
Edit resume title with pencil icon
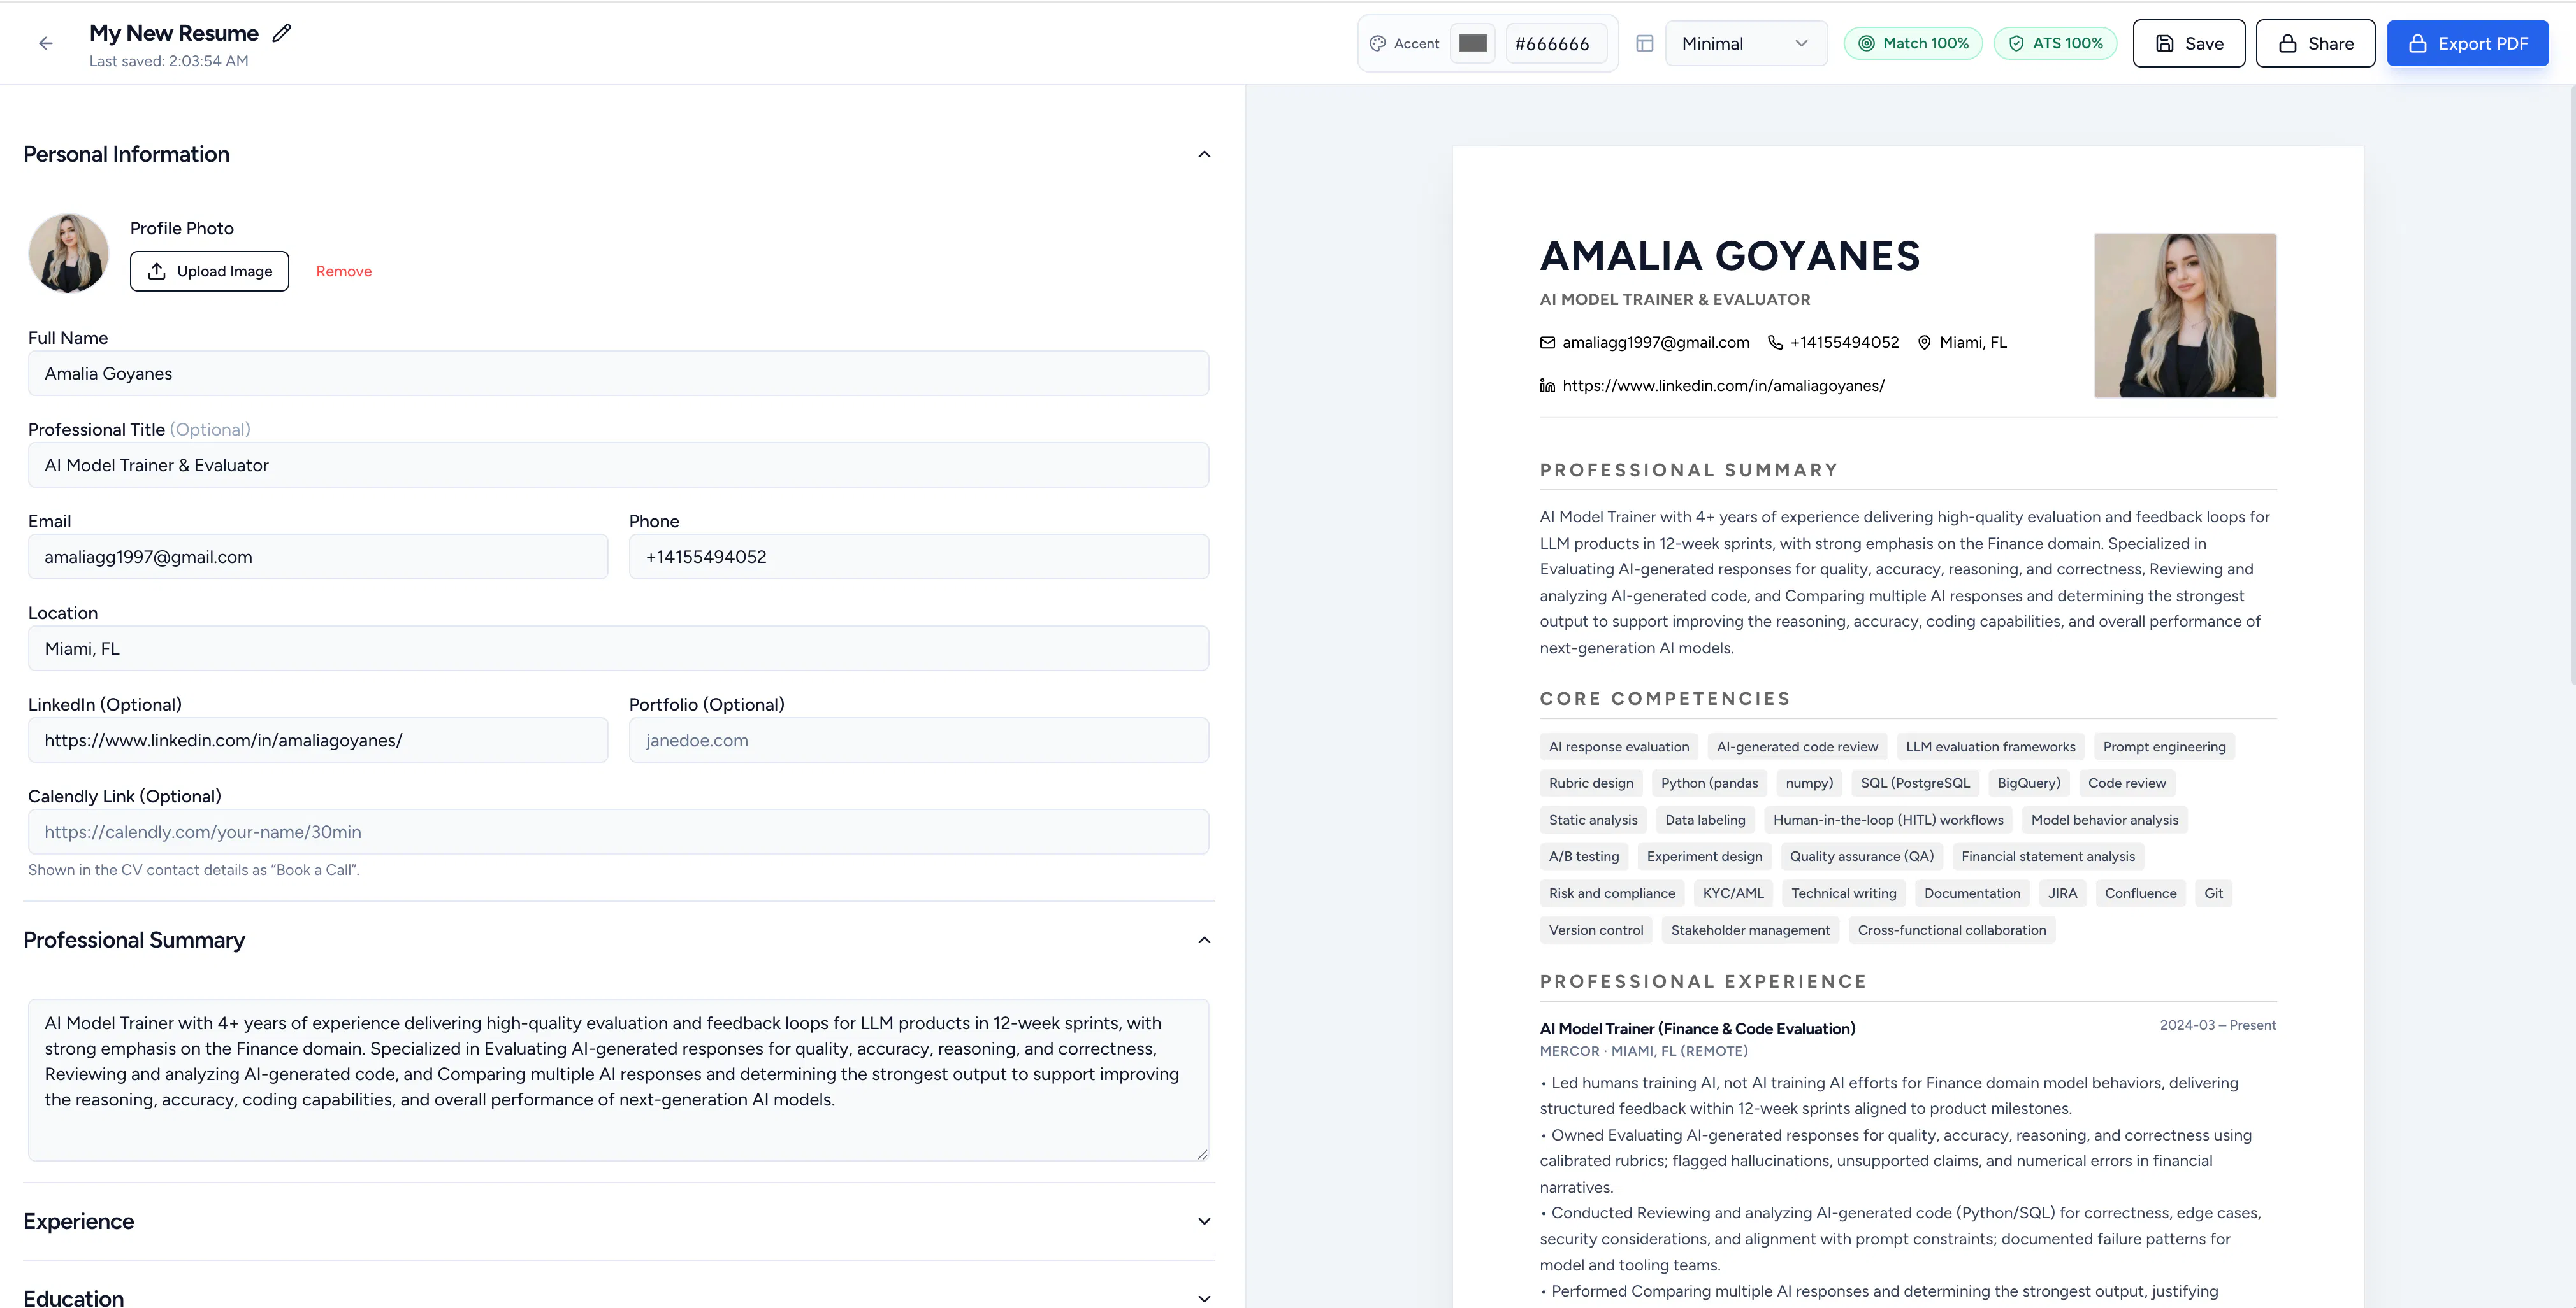[282, 33]
